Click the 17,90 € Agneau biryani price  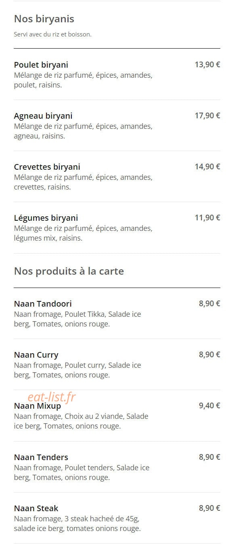pos(207,115)
